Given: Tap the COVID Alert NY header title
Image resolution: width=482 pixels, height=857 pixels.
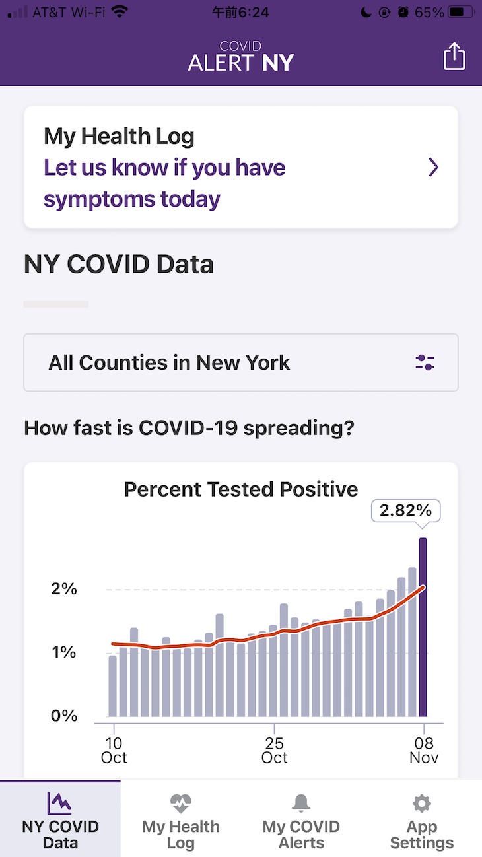Looking at the screenshot, I should pos(241,56).
